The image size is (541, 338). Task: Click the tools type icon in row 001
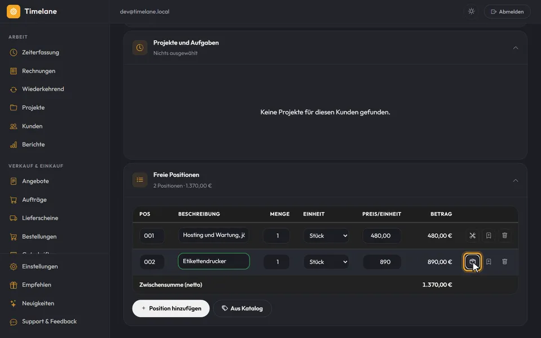(x=472, y=235)
